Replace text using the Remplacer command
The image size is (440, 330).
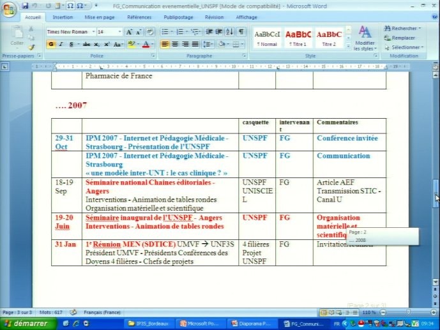pyautogui.click(x=399, y=38)
